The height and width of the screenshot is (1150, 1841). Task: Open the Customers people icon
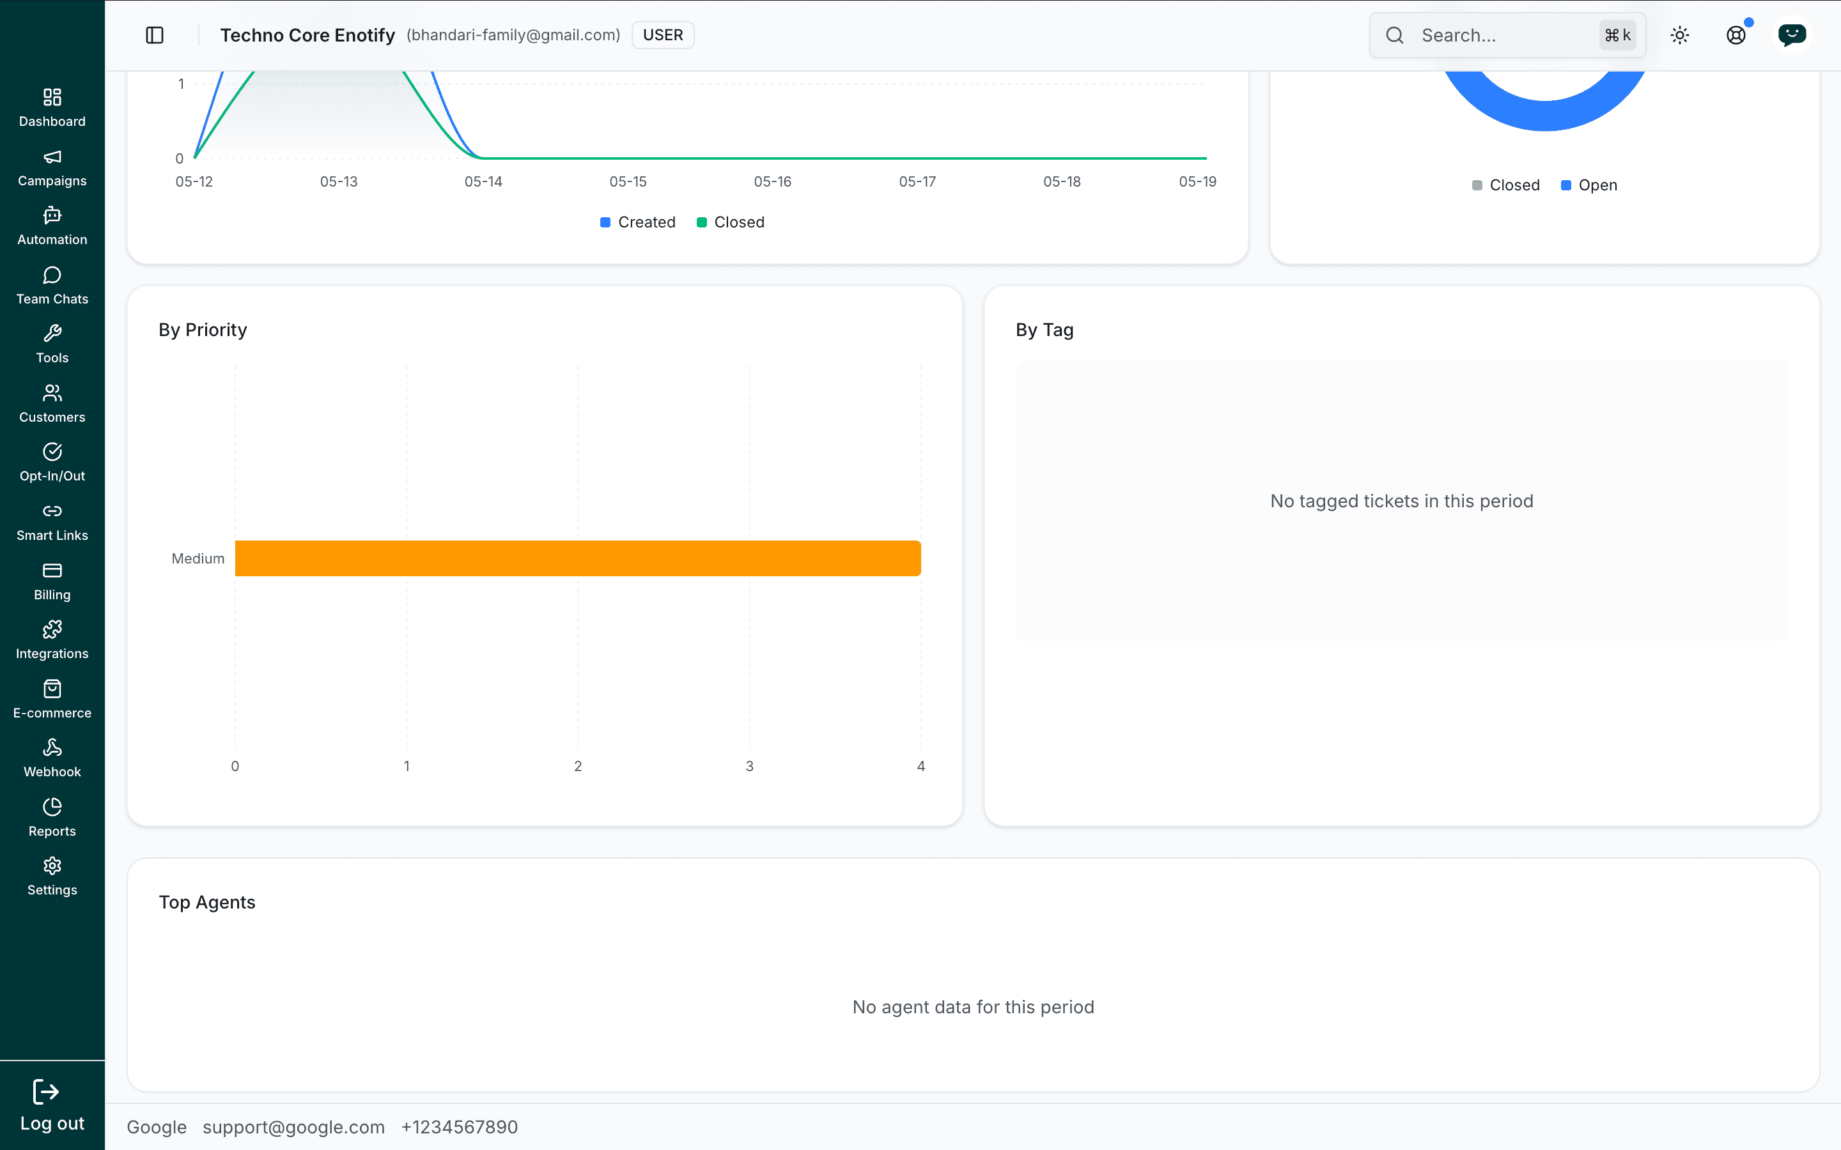[52, 392]
